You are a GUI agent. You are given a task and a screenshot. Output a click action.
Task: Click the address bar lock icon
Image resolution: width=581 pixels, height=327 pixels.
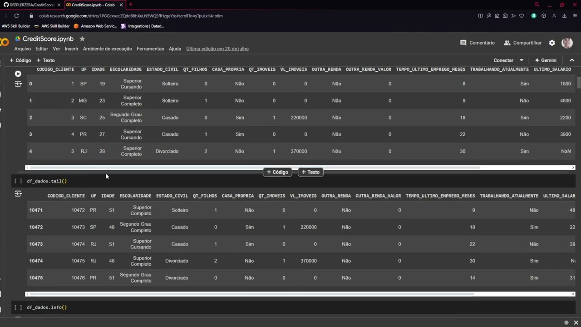31,16
